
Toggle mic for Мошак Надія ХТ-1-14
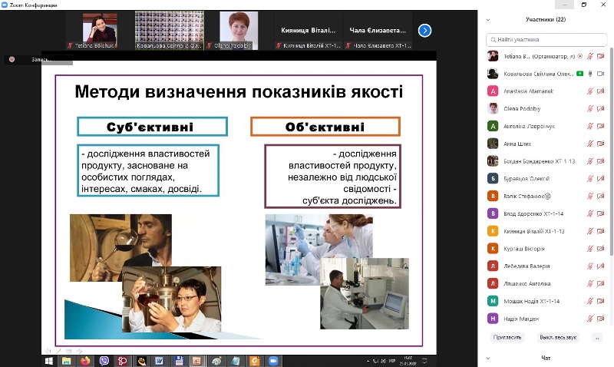click(x=590, y=301)
